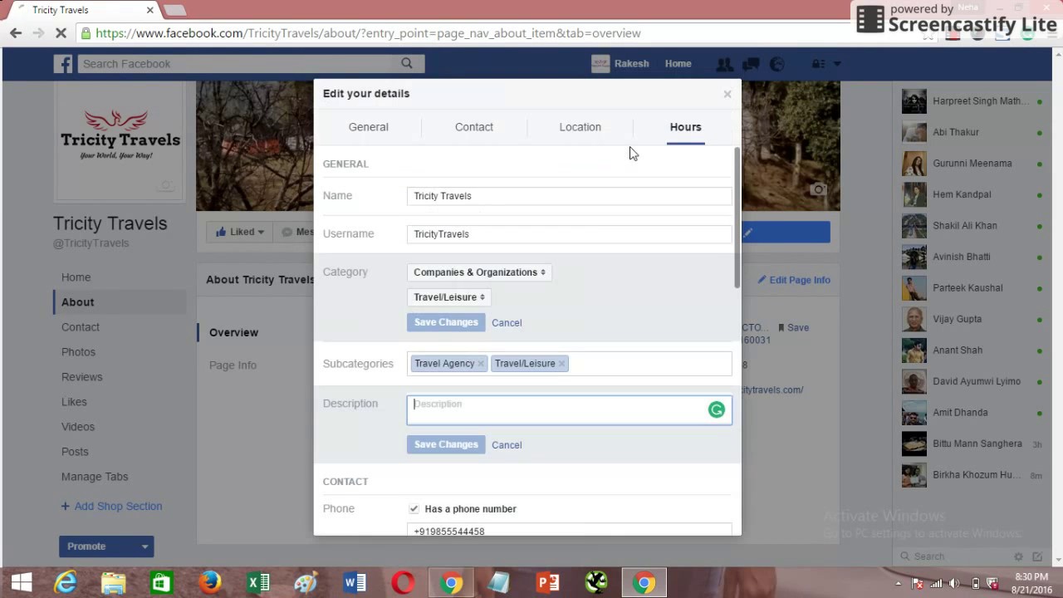Open account menu dropdown arrow in top bar
This screenshot has width=1063, height=598.
point(837,64)
